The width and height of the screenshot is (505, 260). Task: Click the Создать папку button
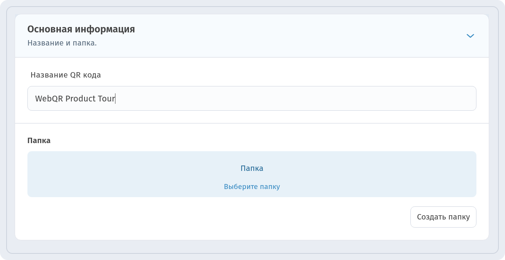tap(443, 217)
